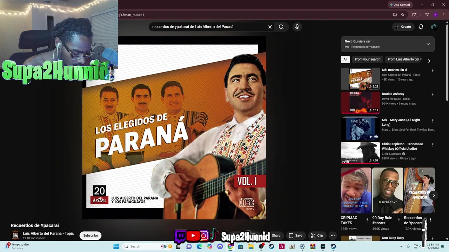Viewport: 449px width, 252px height.
Task: Open options menu for Ooo Baby Baby
Action: point(433,238)
